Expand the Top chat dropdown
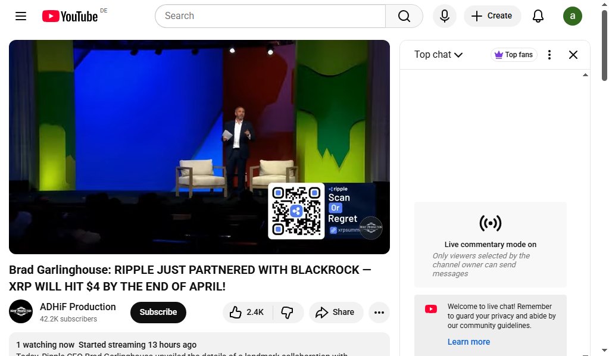The height and width of the screenshot is (356, 609). click(439, 55)
